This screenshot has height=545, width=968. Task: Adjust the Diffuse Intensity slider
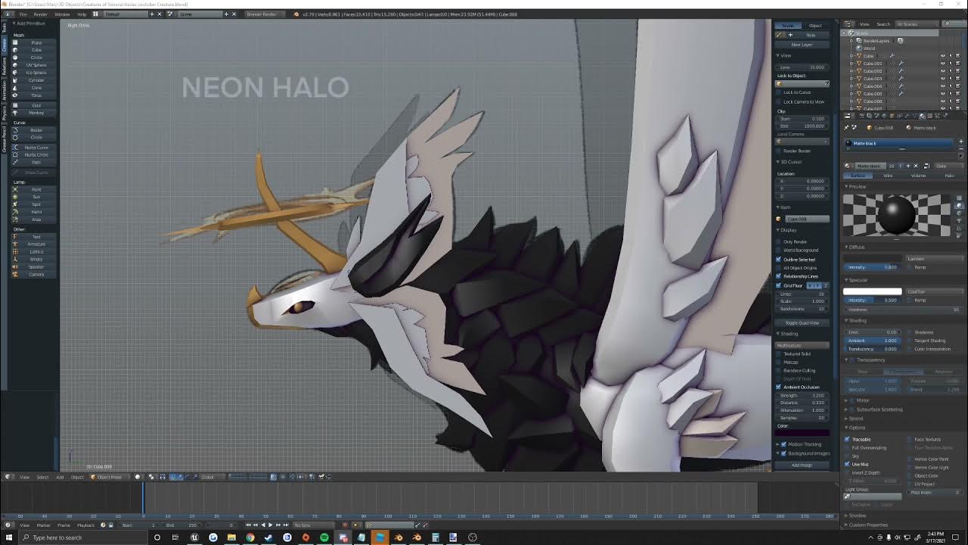click(873, 267)
